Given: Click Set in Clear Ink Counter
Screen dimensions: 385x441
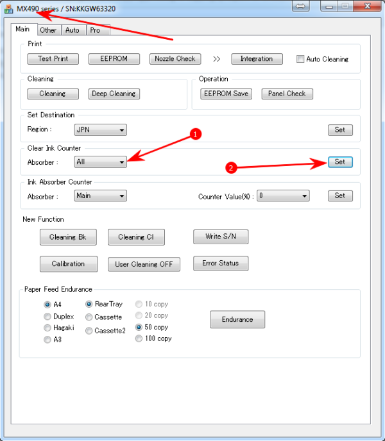Looking at the screenshot, I should tap(339, 162).
